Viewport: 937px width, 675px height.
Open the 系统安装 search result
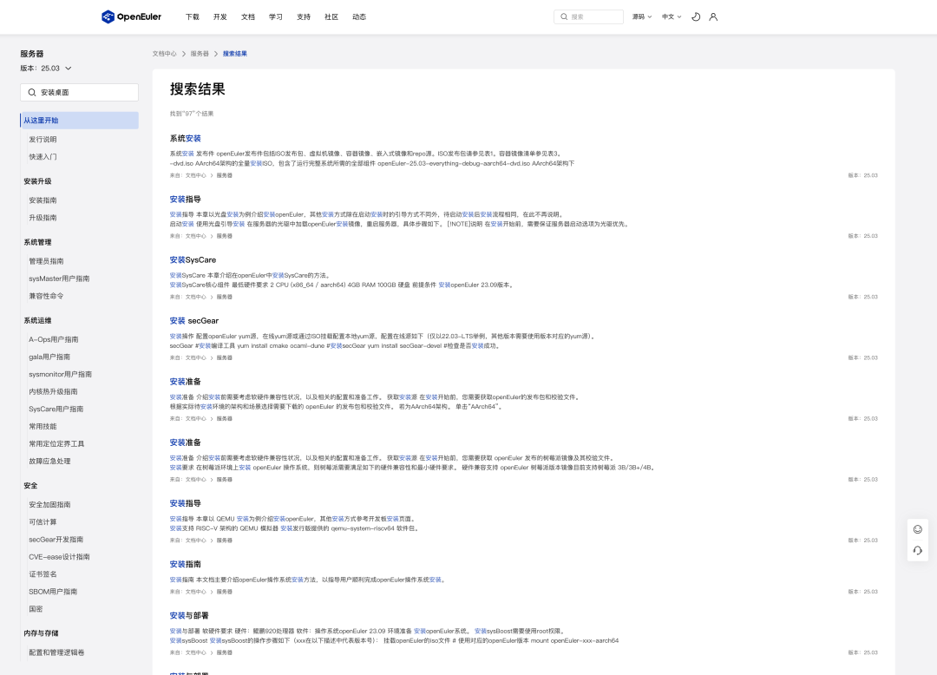point(186,138)
